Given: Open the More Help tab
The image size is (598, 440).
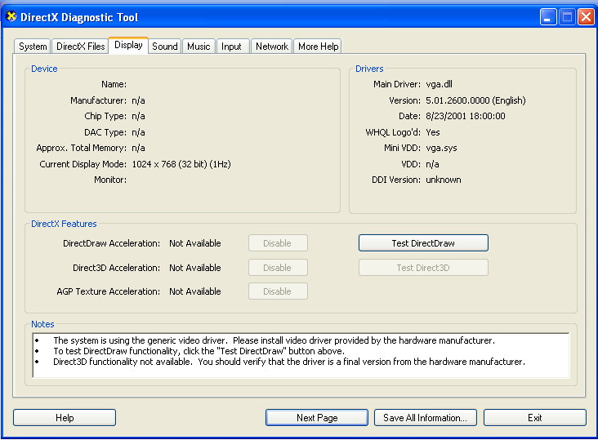Looking at the screenshot, I should pyautogui.click(x=318, y=47).
